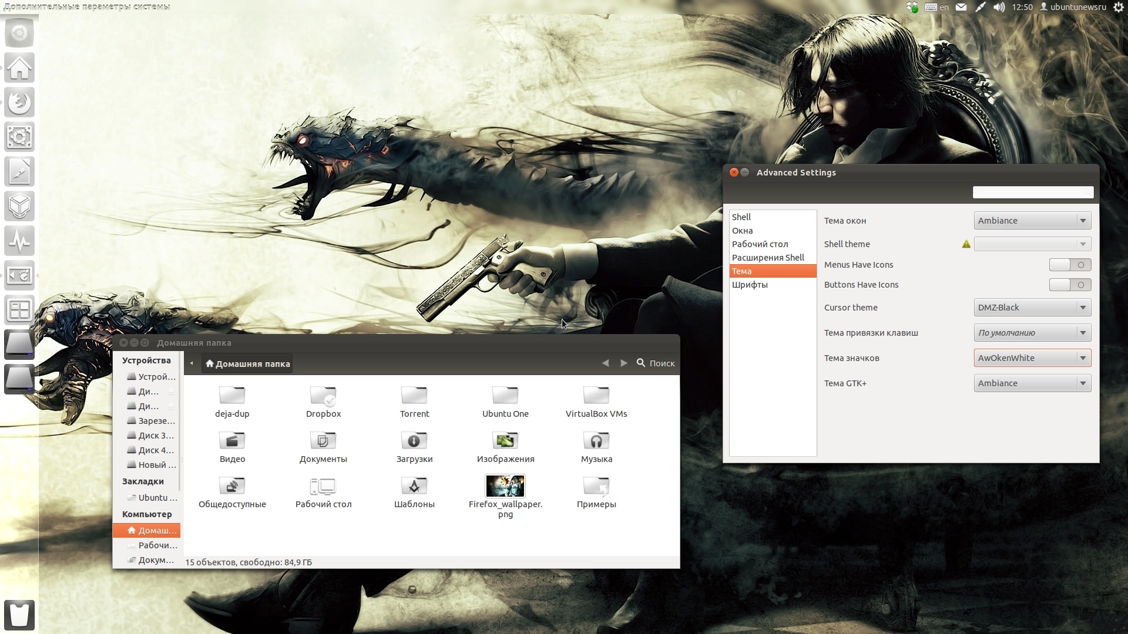Click Поиск search button in file manager
1128x634 pixels.
click(656, 363)
